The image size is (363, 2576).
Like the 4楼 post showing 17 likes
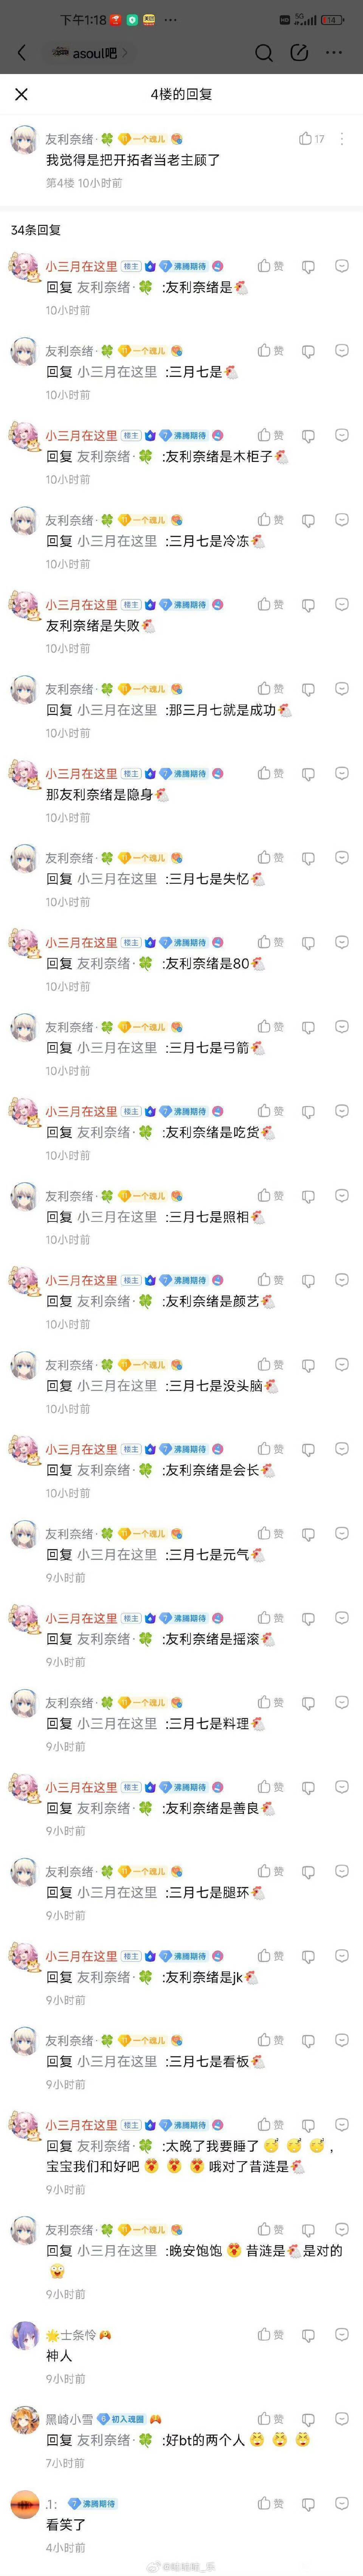coord(311,139)
